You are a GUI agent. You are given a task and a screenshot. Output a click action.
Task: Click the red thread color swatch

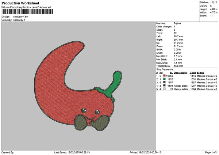coord(164,76)
